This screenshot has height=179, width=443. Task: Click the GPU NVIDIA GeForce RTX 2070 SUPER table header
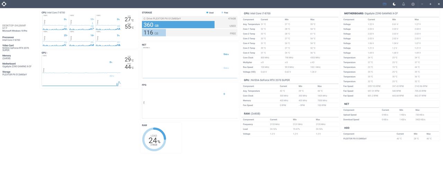[267, 80]
